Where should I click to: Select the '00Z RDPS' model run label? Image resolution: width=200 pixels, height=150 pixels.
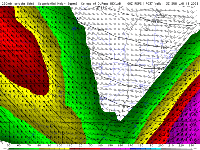[134, 3]
